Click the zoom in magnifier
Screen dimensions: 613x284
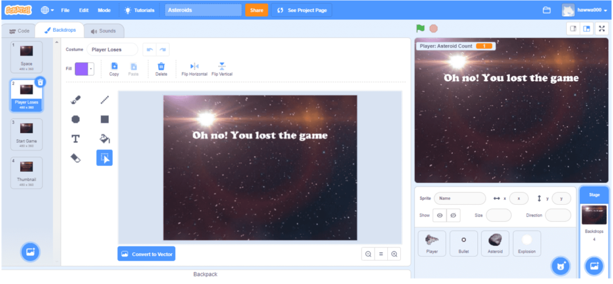(x=394, y=254)
